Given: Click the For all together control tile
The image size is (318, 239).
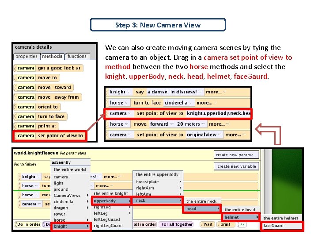Looking at the screenshot, I should [176, 224].
